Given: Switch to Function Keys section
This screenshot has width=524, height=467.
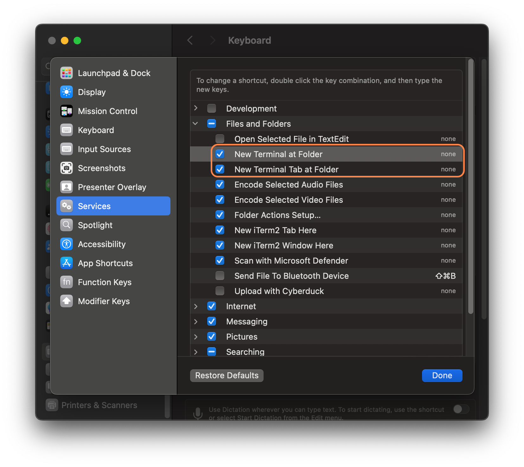Looking at the screenshot, I should pyautogui.click(x=105, y=282).
